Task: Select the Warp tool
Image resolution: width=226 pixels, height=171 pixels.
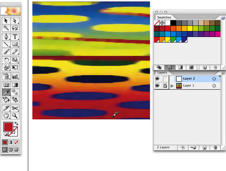Action: tap(6, 67)
